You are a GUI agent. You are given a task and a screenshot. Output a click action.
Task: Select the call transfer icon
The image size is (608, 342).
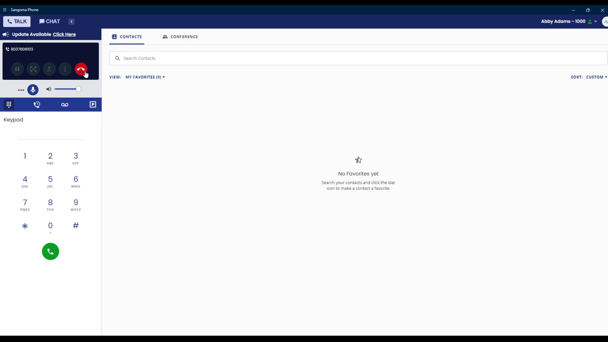[33, 69]
